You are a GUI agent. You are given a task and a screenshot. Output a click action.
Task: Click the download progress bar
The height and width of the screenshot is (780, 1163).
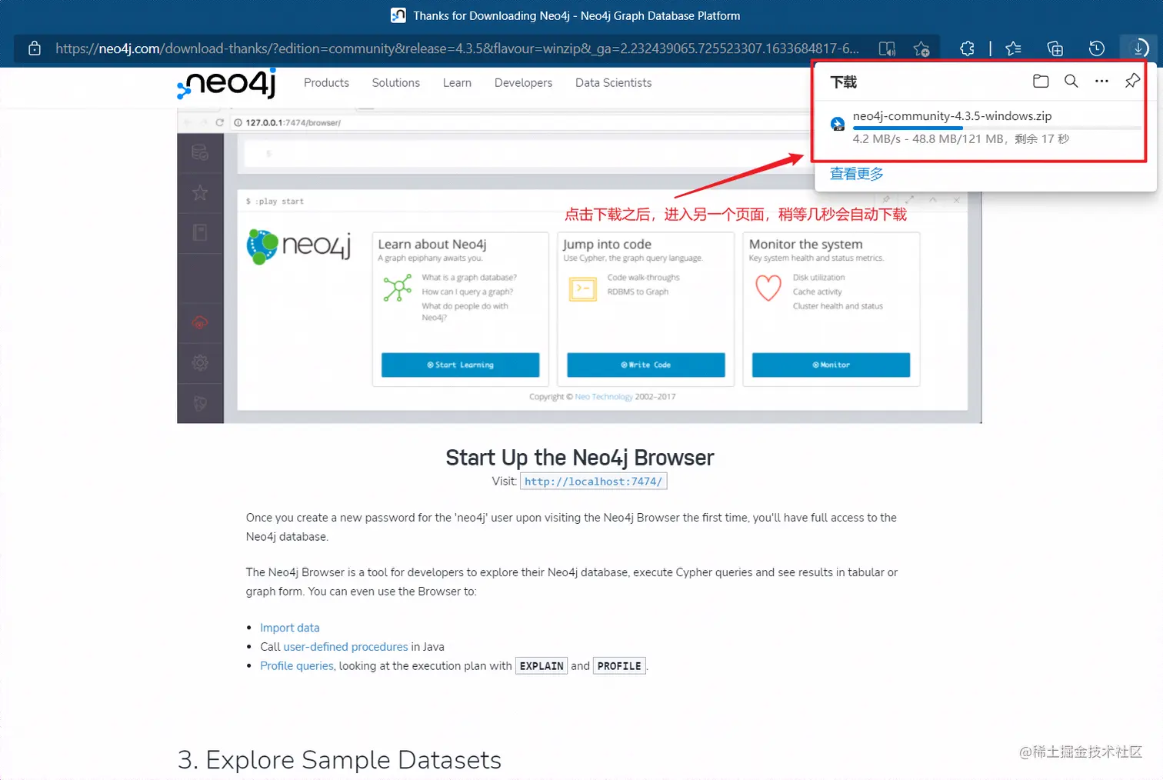[996, 128]
